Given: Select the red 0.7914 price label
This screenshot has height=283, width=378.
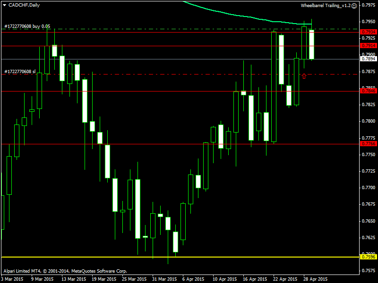Looking at the screenshot, I should tap(368, 46).
